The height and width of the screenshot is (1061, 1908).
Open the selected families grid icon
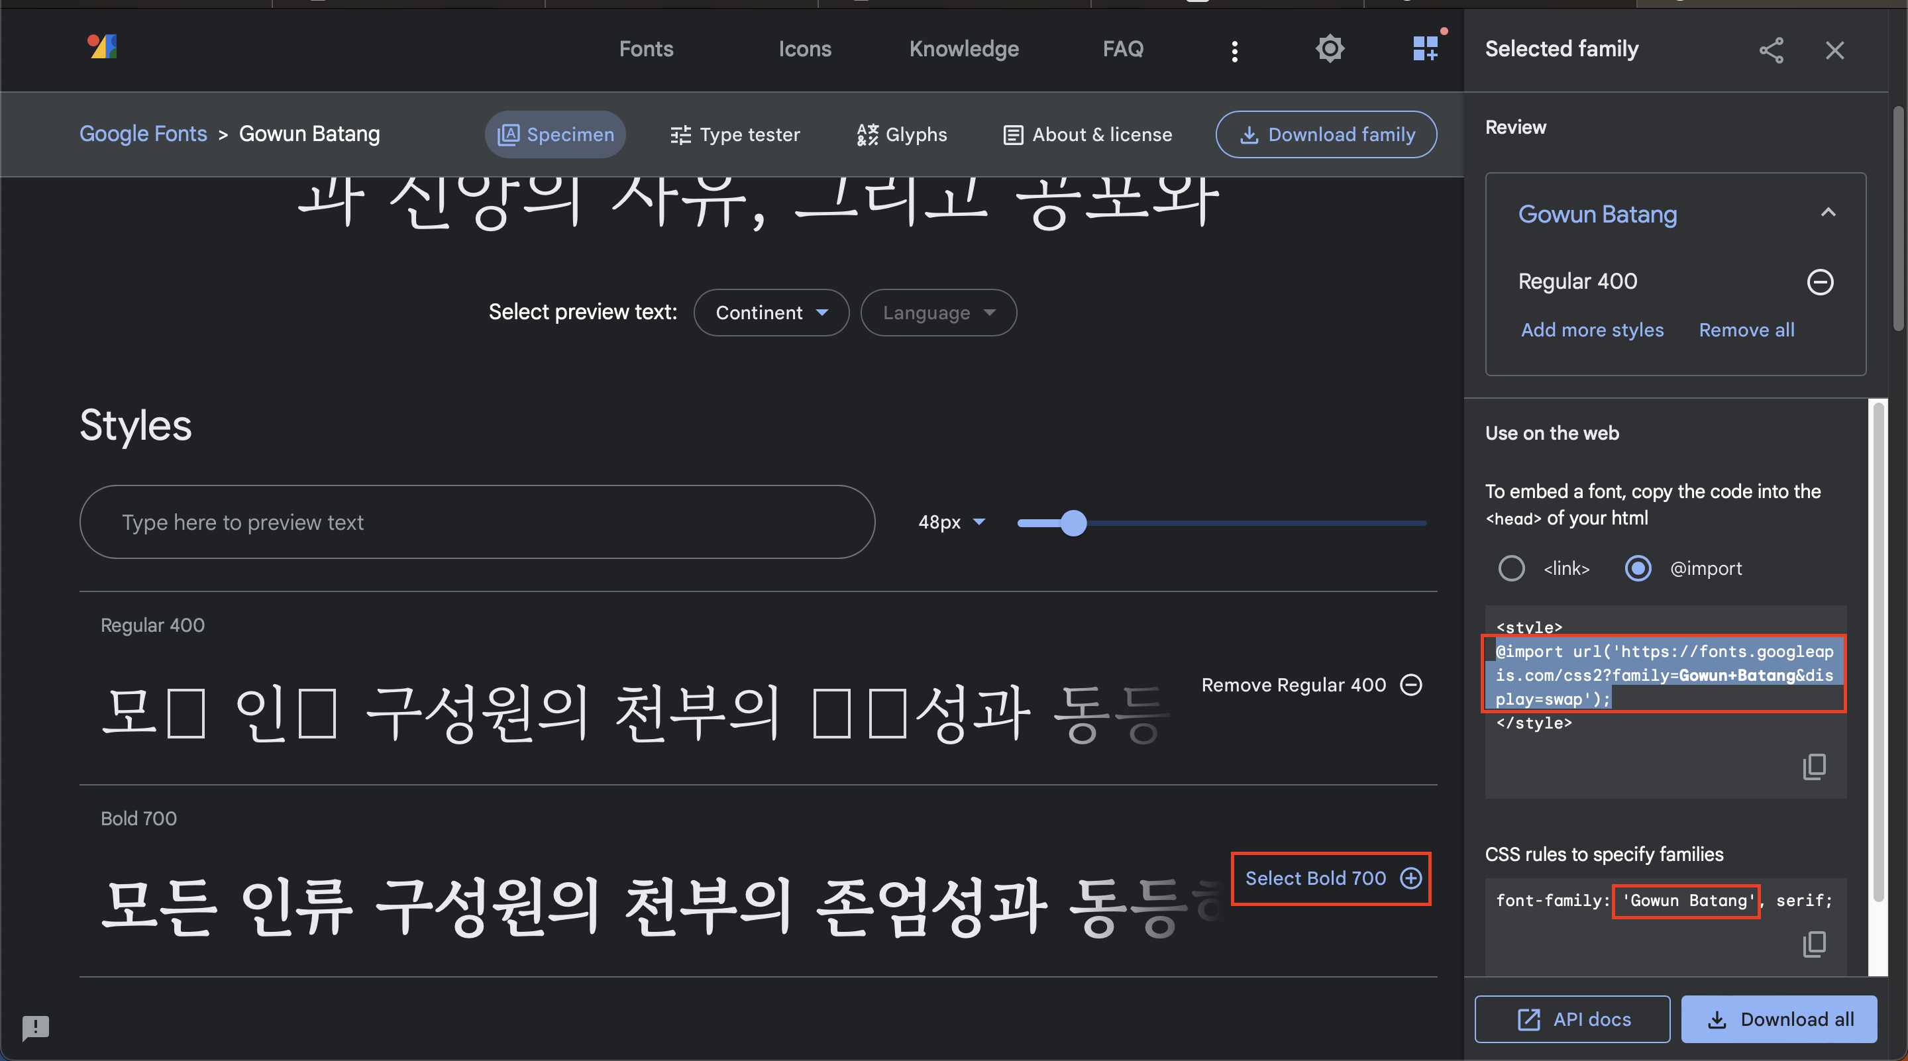(1426, 49)
